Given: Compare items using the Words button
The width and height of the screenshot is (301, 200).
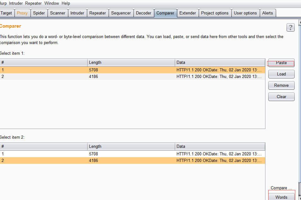Looking at the screenshot, I should [281, 197].
